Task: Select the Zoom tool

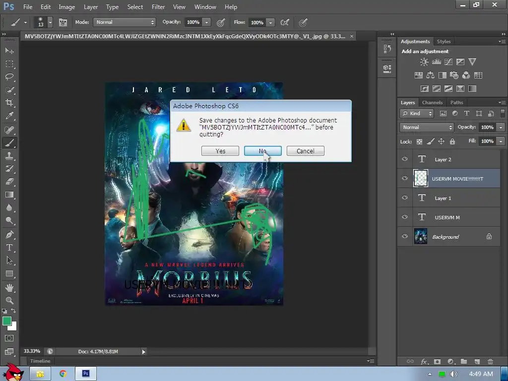Action: coord(9,300)
